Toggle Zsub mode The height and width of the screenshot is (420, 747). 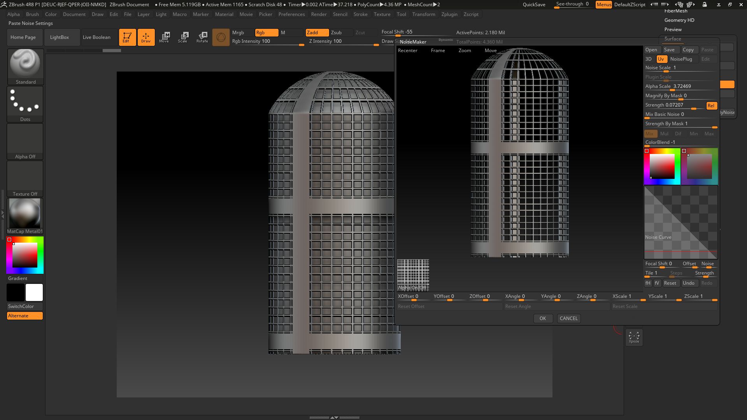(341, 33)
